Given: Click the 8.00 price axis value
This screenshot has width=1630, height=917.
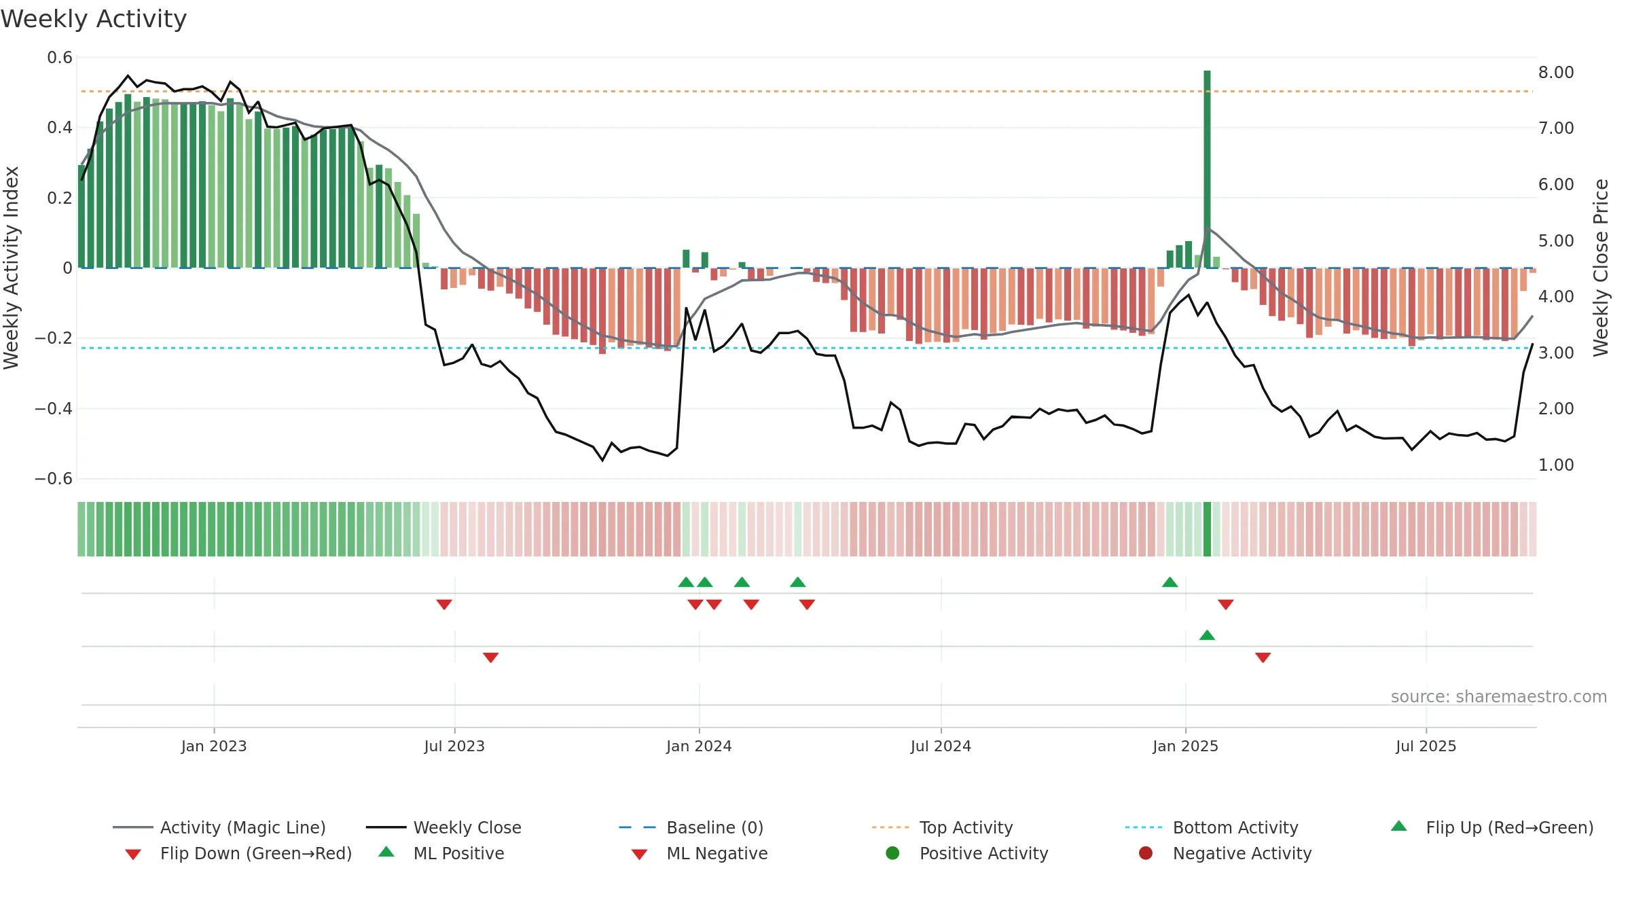Looking at the screenshot, I should click(1556, 72).
